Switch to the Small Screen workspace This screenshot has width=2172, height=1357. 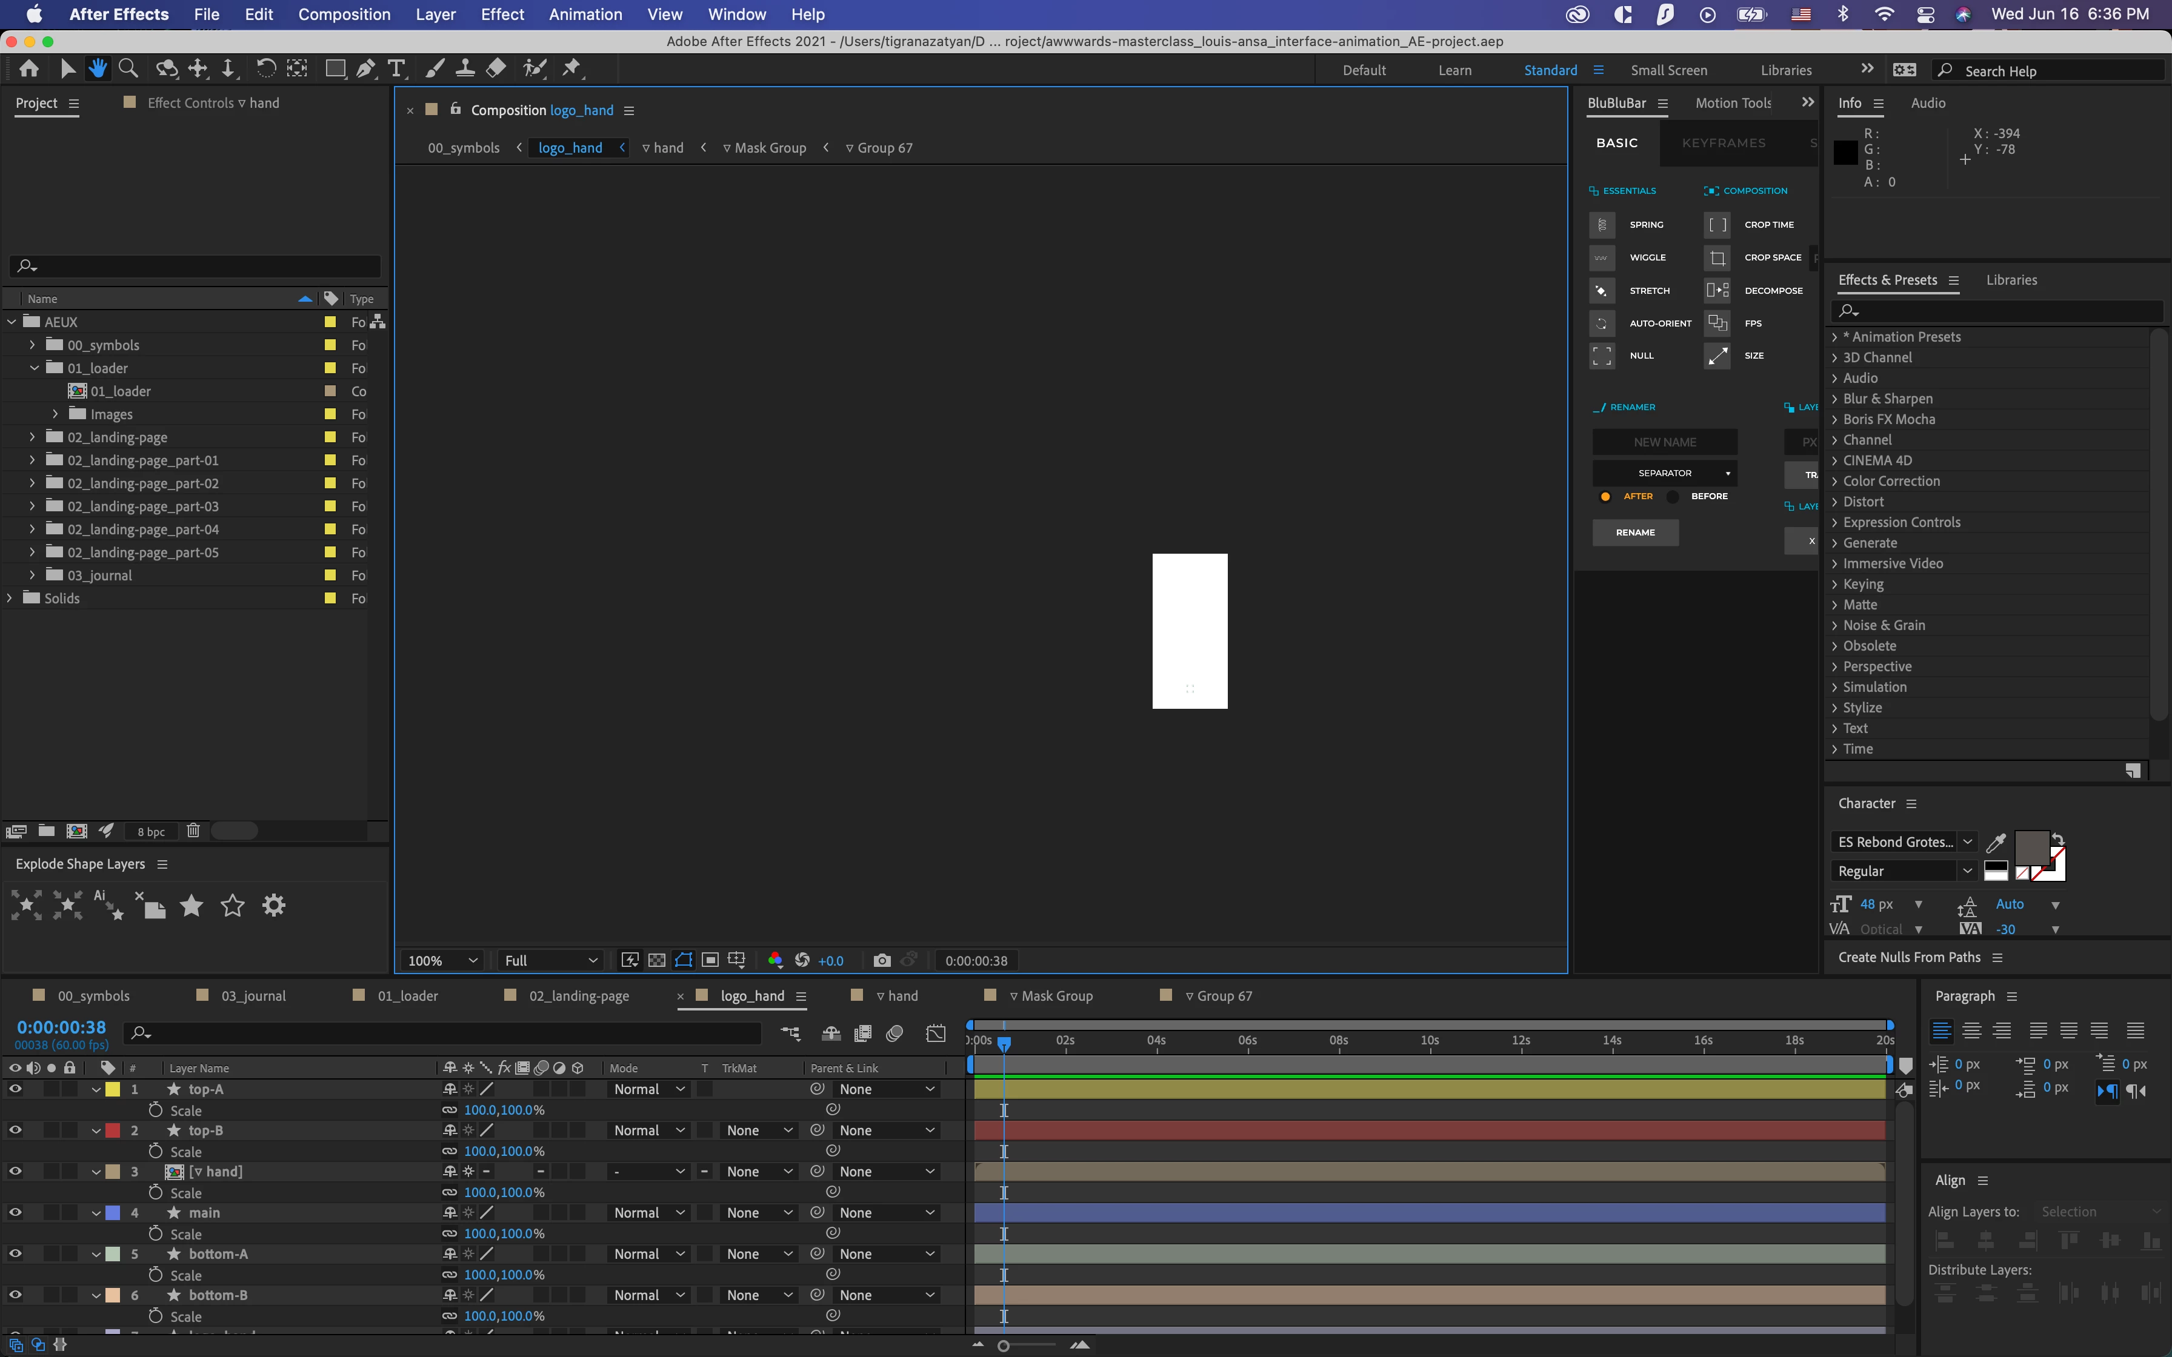coord(1668,70)
